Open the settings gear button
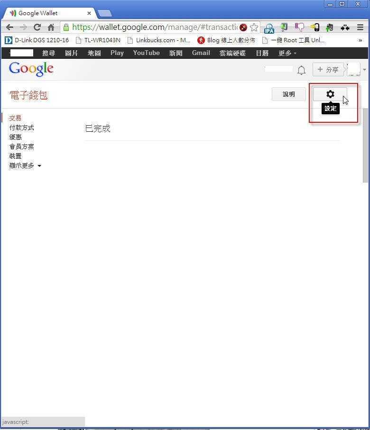 click(330, 94)
